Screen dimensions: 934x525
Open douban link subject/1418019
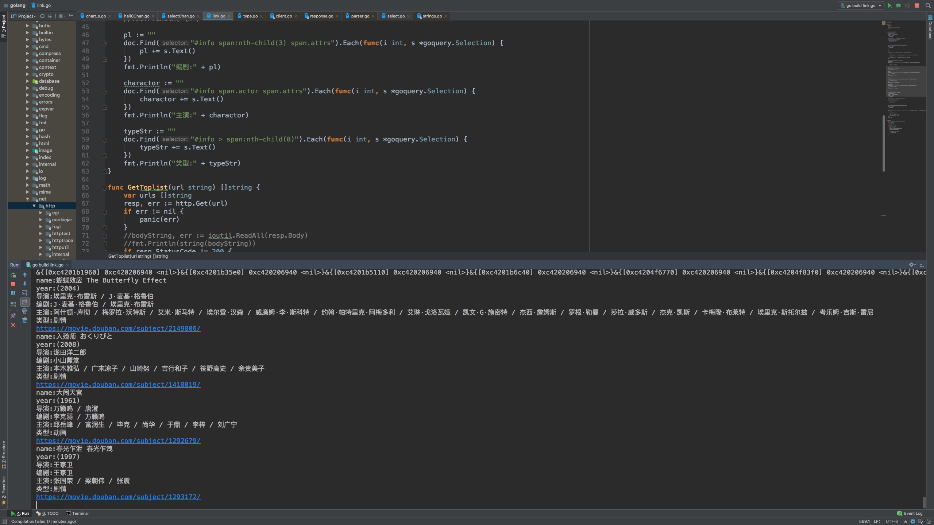[118, 385]
